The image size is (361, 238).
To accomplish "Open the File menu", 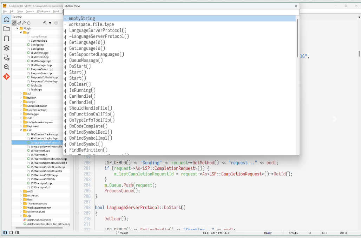I will pyautogui.click(x=5, y=11).
